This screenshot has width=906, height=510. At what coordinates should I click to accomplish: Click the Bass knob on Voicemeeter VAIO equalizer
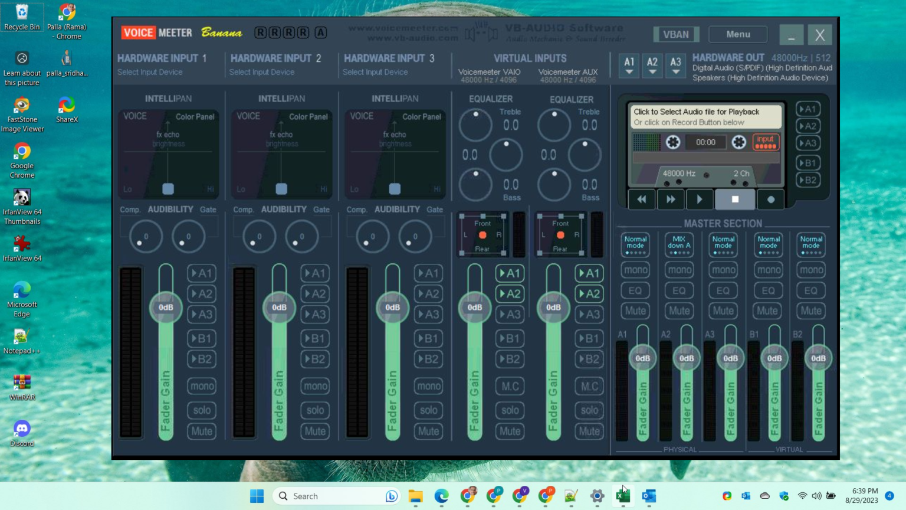tap(475, 184)
